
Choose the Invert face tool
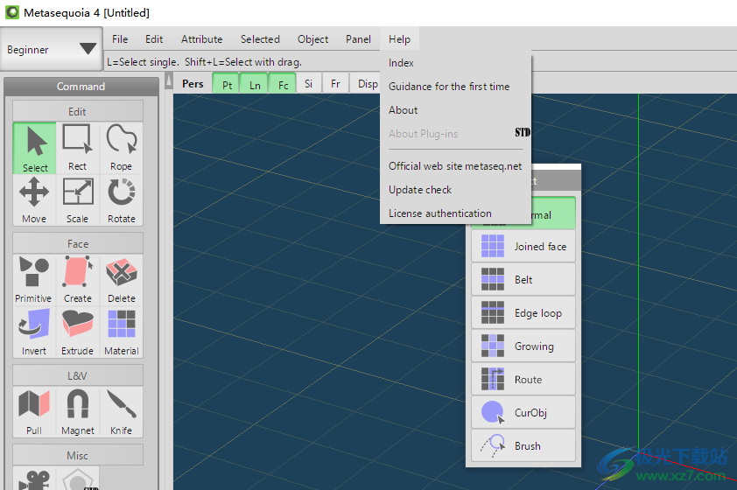tap(34, 332)
